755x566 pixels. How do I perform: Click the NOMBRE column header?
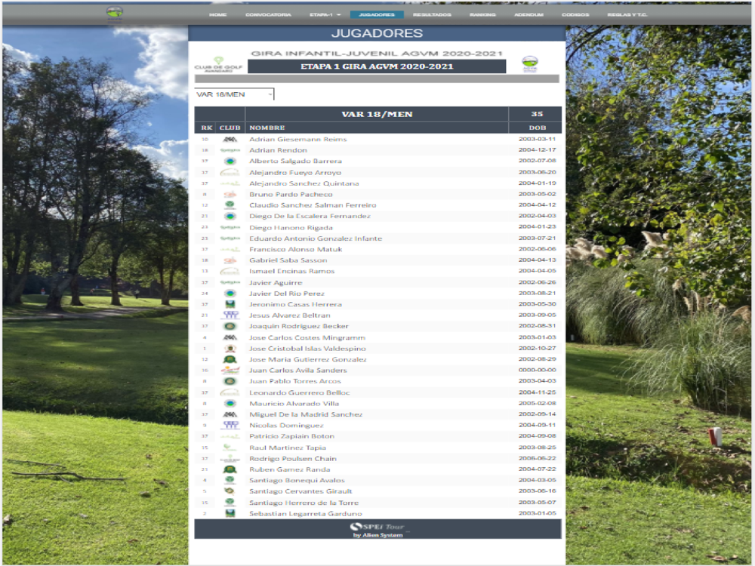point(267,128)
